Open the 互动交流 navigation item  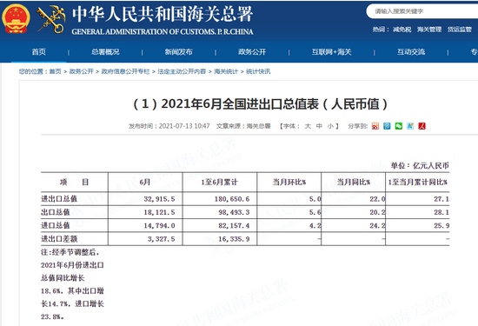click(411, 52)
